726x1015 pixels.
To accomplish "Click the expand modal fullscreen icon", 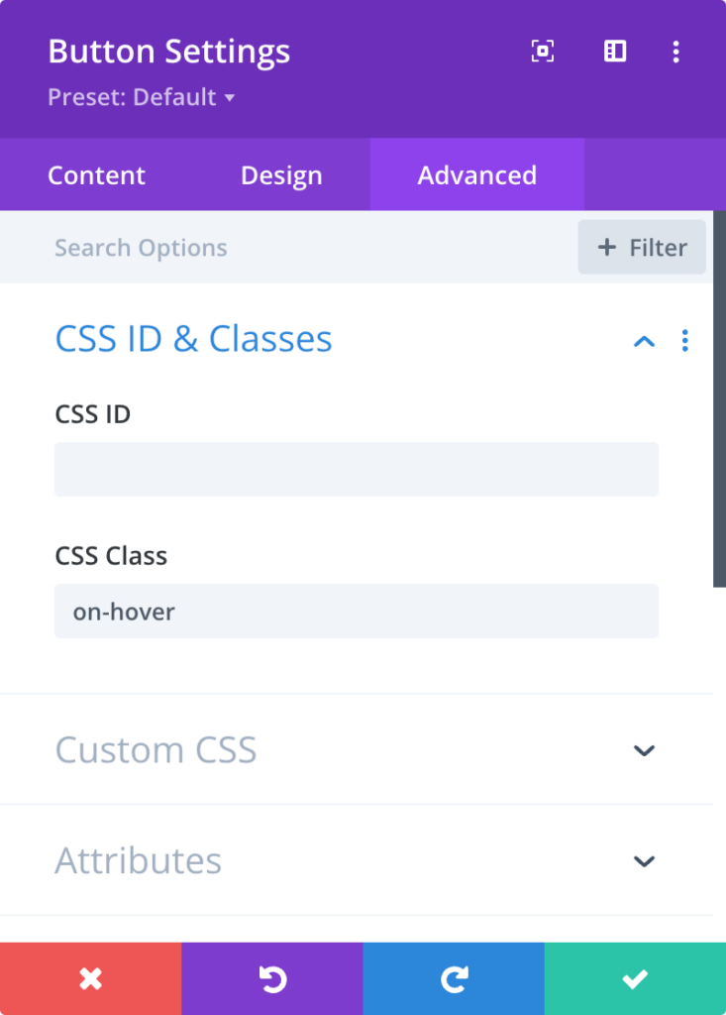I will click(542, 52).
